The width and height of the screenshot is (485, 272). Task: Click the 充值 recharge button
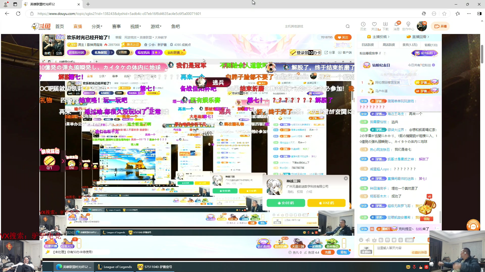pyautogui.click(x=328, y=252)
